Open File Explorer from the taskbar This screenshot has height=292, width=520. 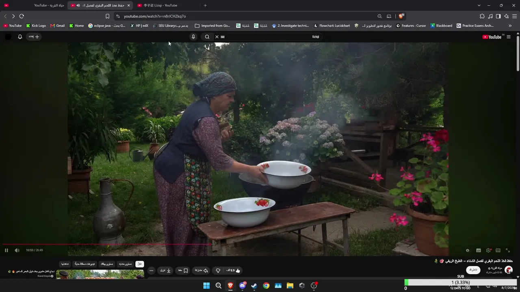(290, 286)
